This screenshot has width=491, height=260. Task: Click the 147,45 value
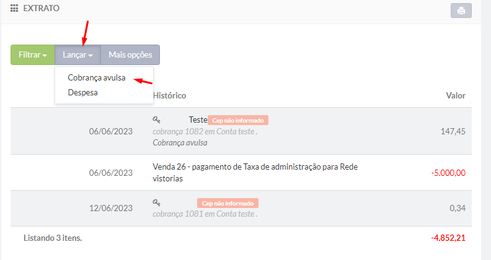click(453, 131)
